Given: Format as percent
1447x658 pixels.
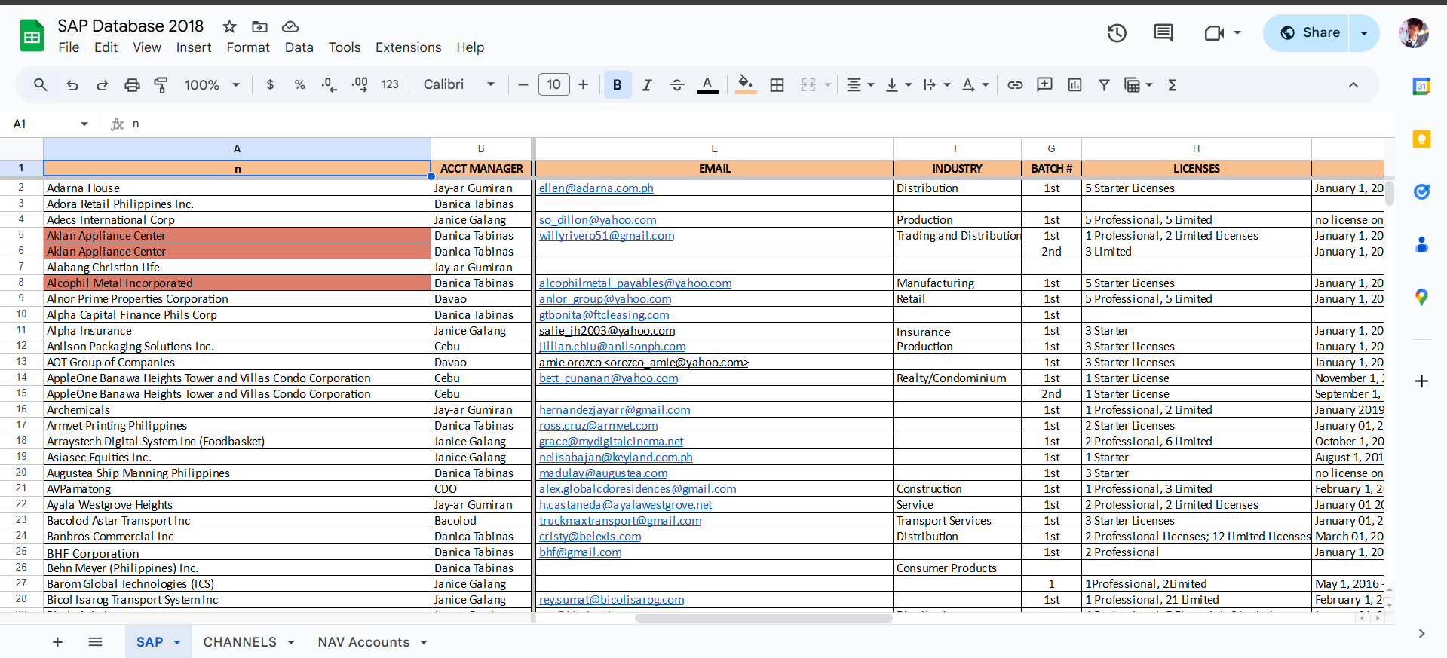Looking at the screenshot, I should [299, 85].
